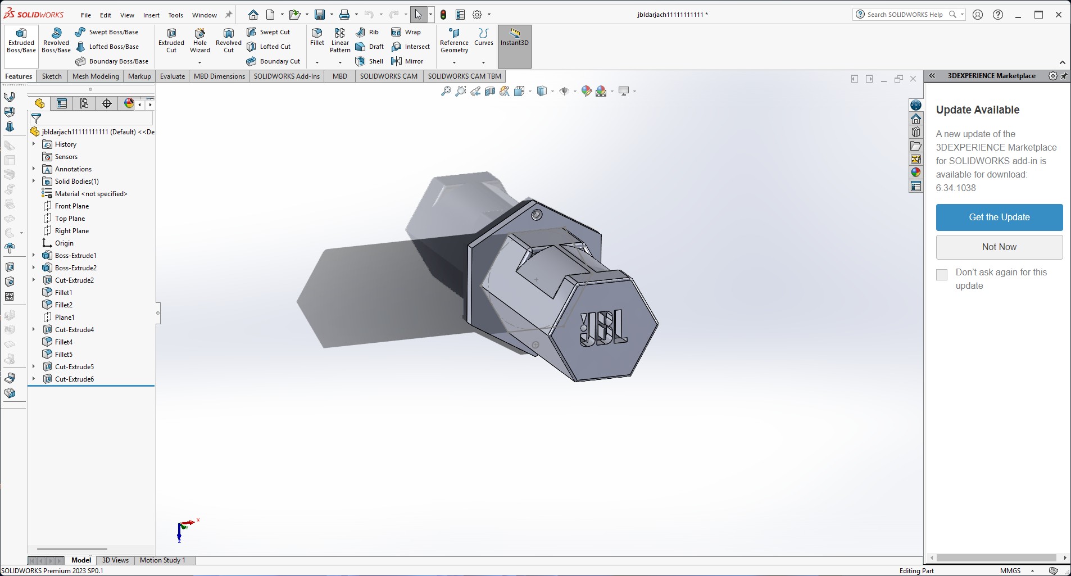Activate the Extruded Cut tool
The height and width of the screenshot is (576, 1071).
pyautogui.click(x=171, y=41)
